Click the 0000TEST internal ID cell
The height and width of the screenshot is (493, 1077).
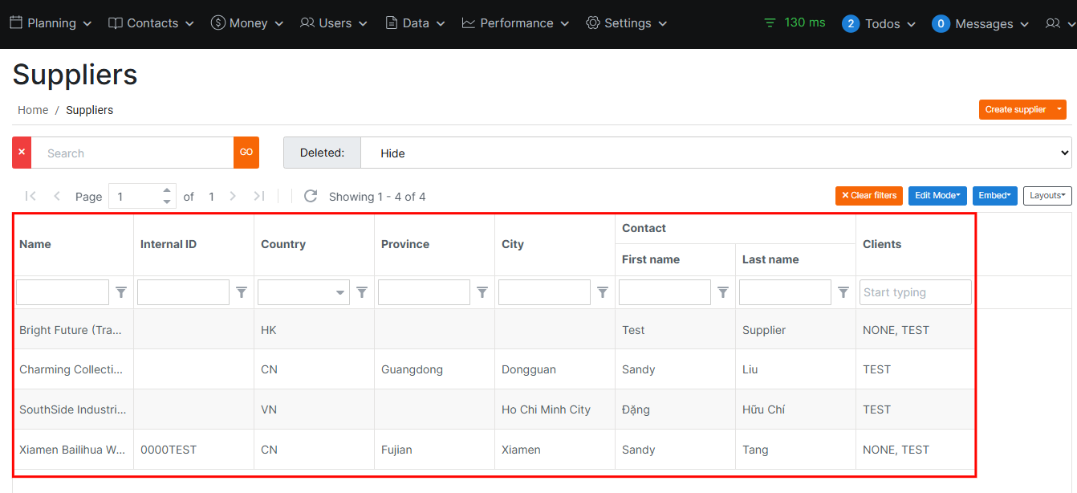tap(193, 450)
